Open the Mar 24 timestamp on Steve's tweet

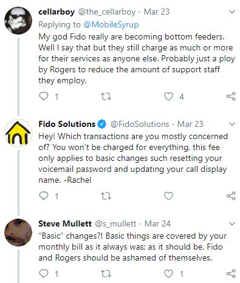click(157, 223)
